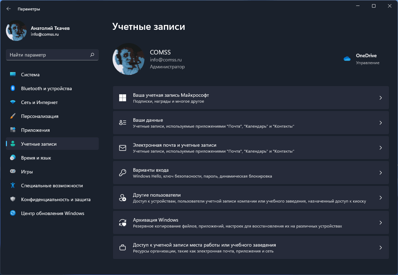The width and height of the screenshot is (398, 275).
Task: Click the Игры gamepad icon
Action: click(x=13, y=171)
